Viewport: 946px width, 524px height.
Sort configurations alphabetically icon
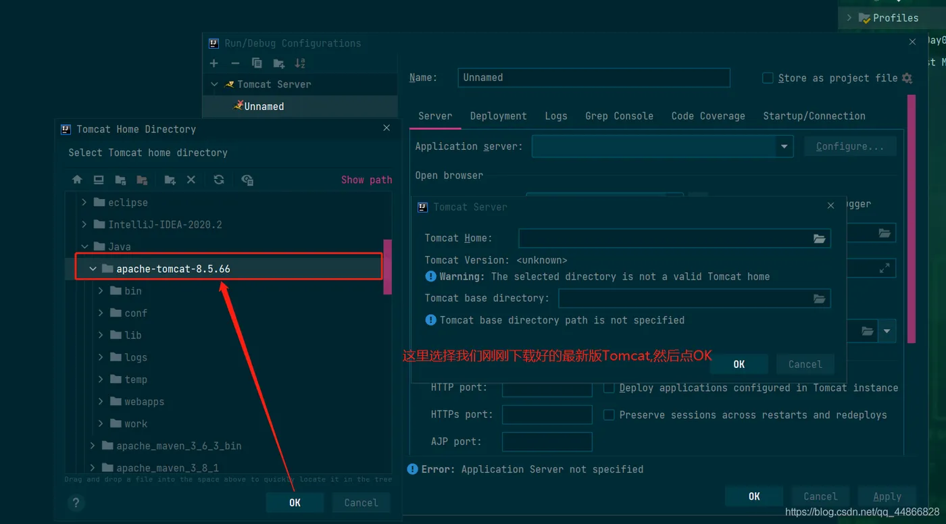click(300, 63)
